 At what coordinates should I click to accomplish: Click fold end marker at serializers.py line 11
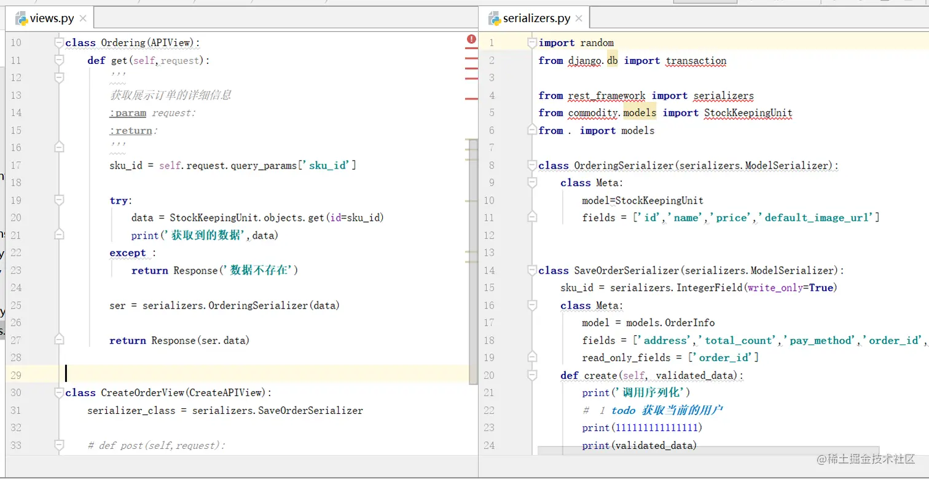[532, 217]
